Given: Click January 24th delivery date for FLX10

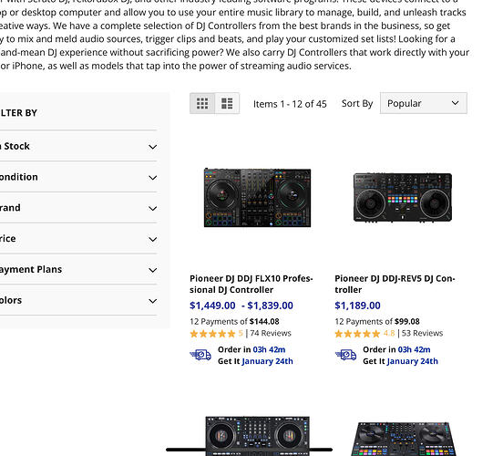Looking at the screenshot, I should [268, 361].
